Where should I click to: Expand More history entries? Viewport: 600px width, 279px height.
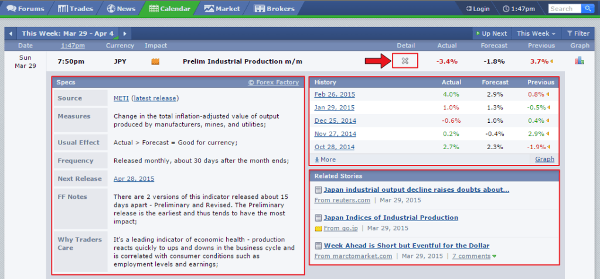(x=325, y=159)
